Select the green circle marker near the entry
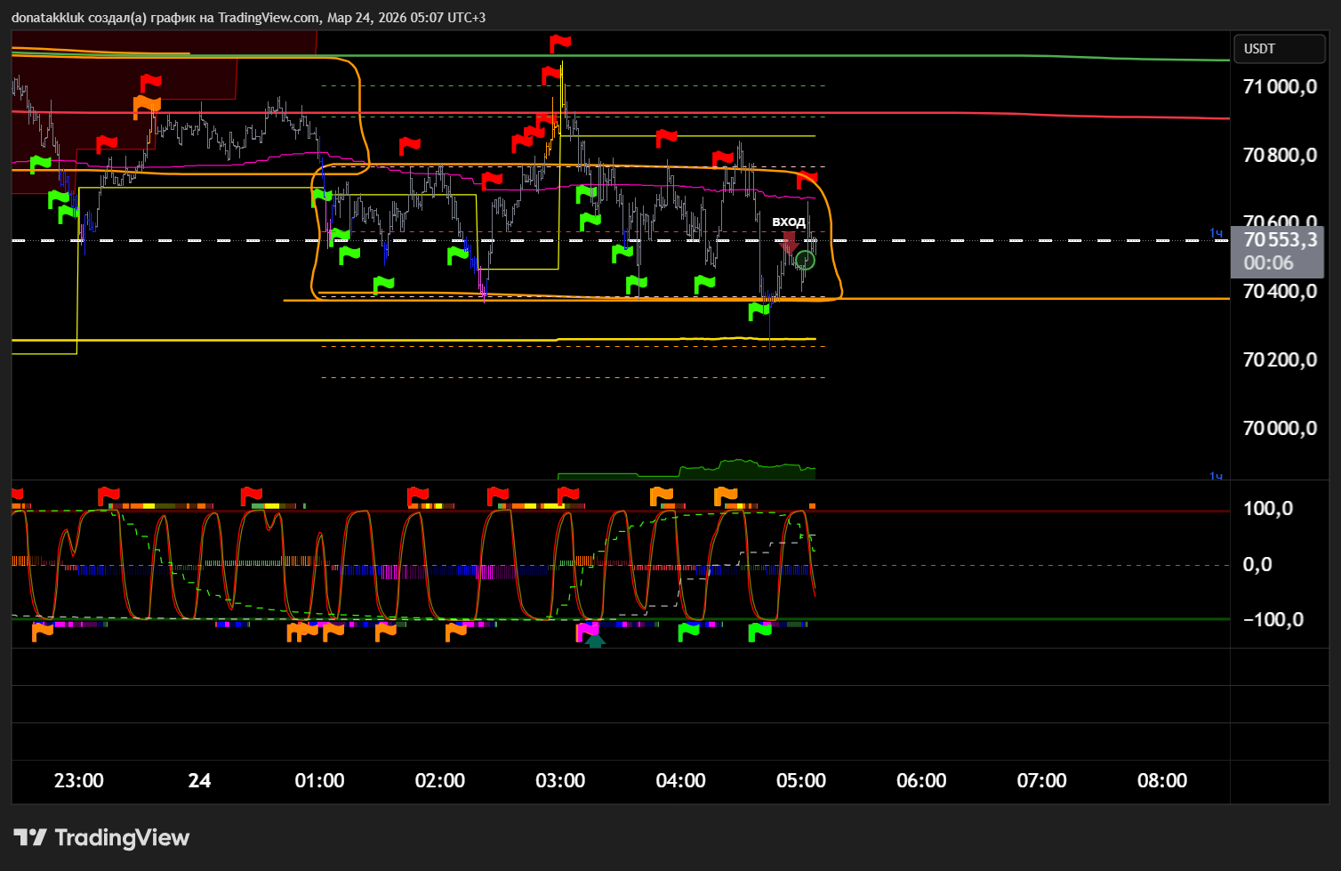 pos(805,260)
